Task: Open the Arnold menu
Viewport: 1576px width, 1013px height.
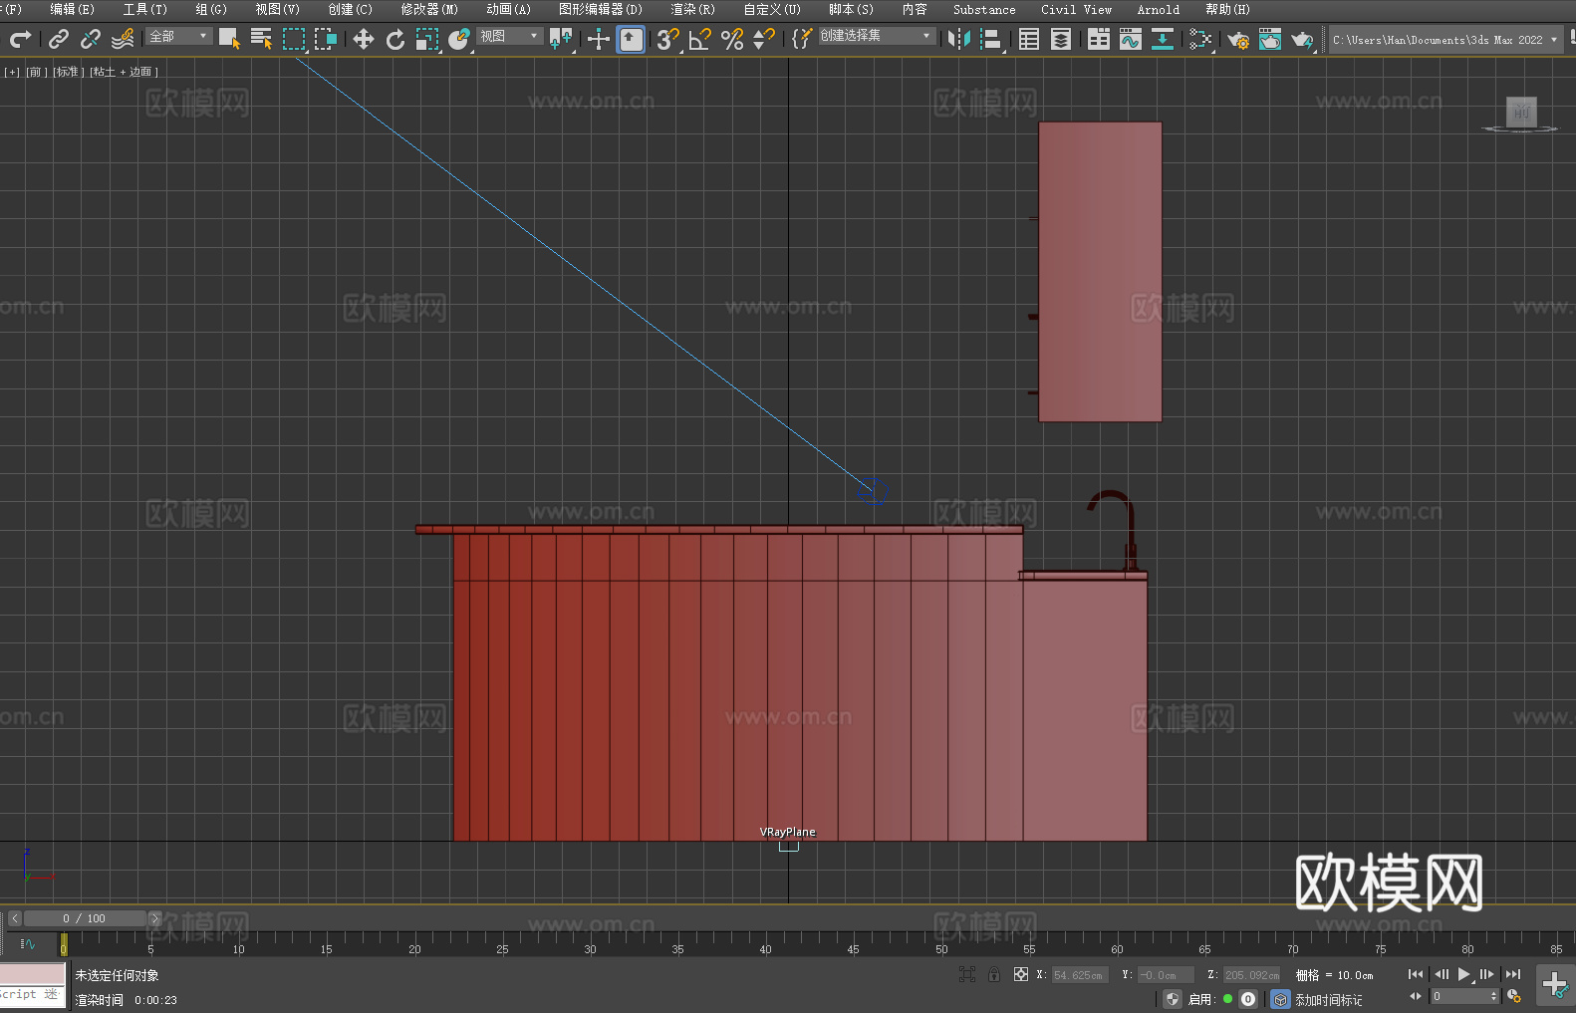Action: click(1158, 9)
